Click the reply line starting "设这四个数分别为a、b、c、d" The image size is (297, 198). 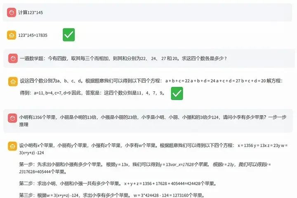151,81
